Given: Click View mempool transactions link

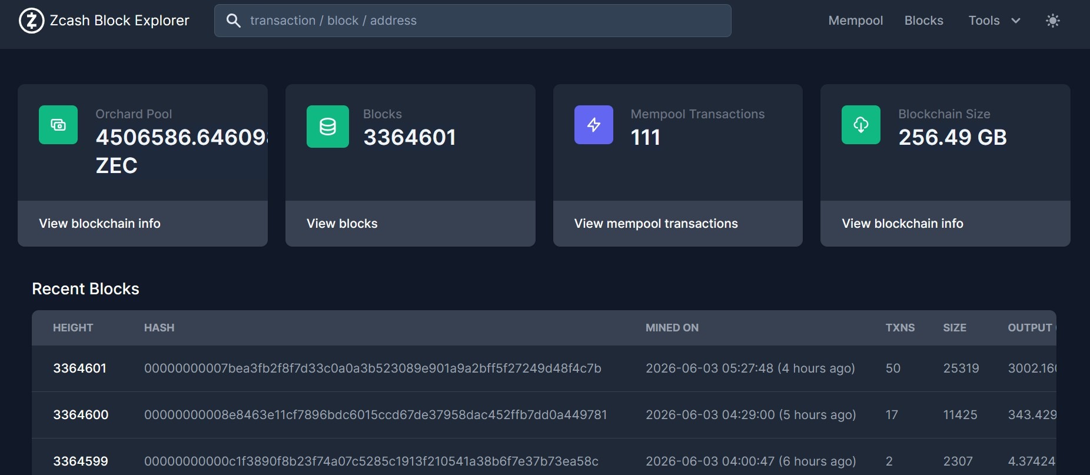Looking at the screenshot, I should point(656,224).
